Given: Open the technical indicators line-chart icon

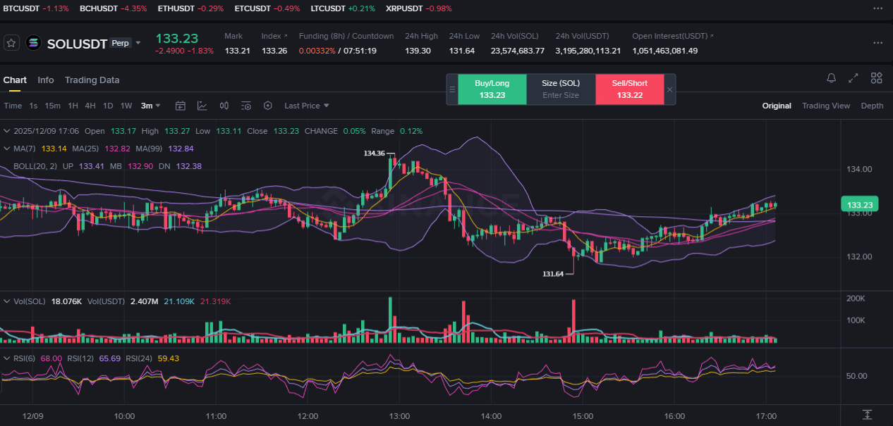Looking at the screenshot, I should coord(202,106).
